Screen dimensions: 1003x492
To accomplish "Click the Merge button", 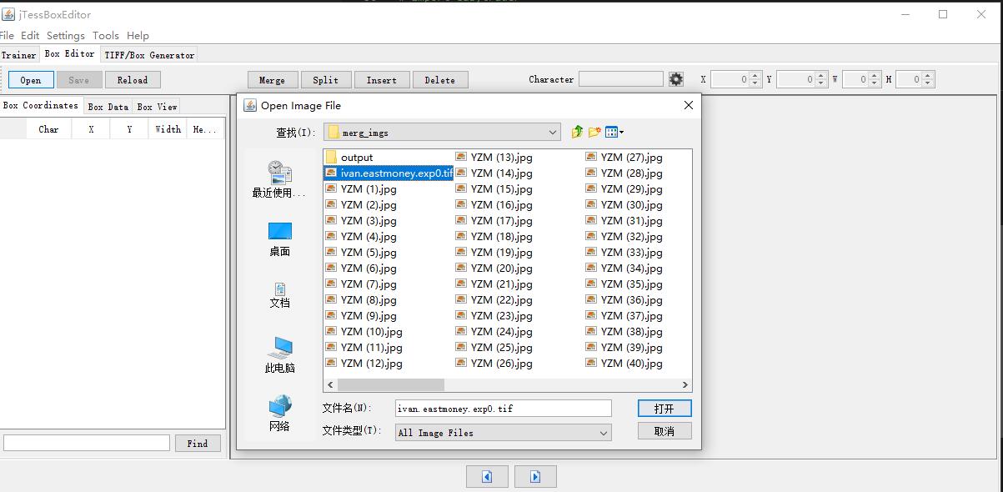I will (272, 80).
